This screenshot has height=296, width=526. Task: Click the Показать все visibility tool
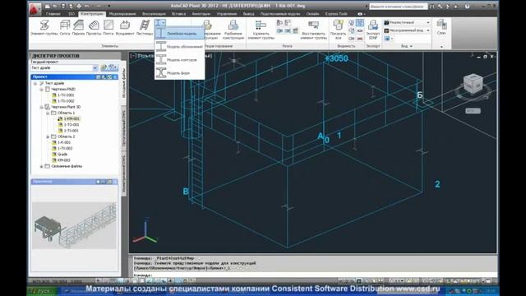point(338,30)
